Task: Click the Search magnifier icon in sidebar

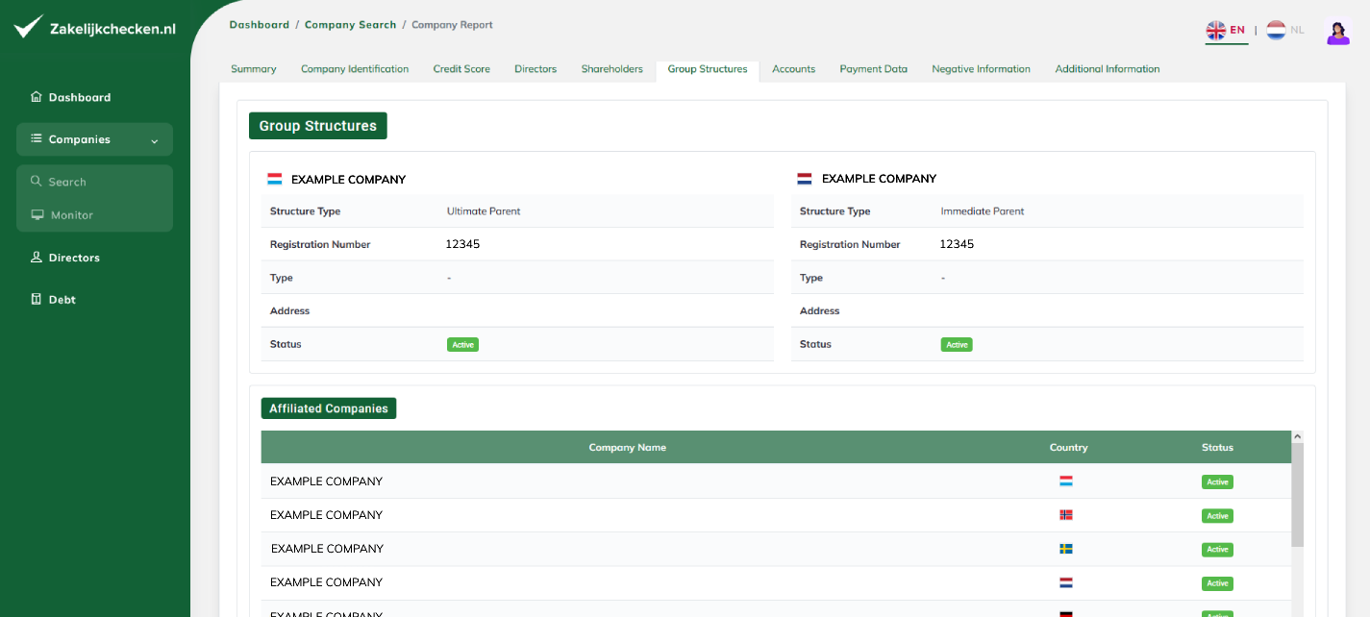Action: coord(37,182)
